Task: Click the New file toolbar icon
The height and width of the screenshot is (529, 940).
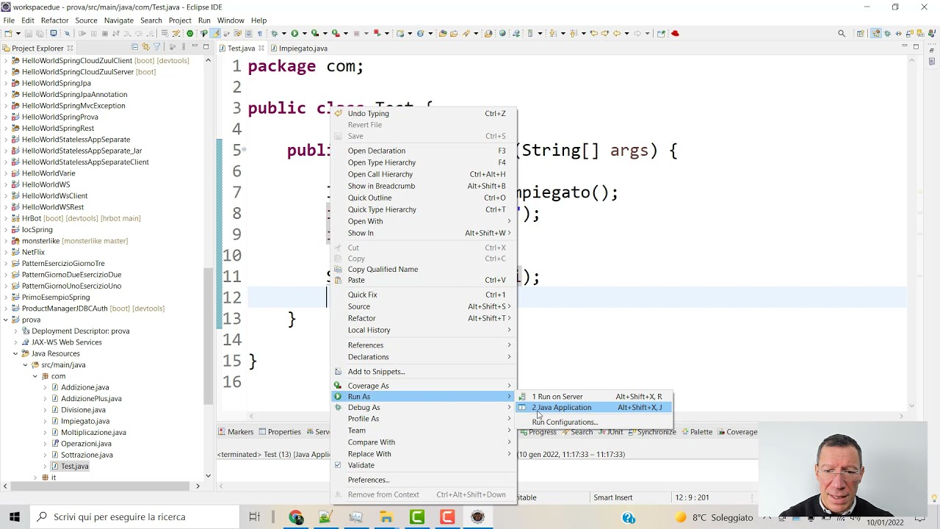Action: 8,33
